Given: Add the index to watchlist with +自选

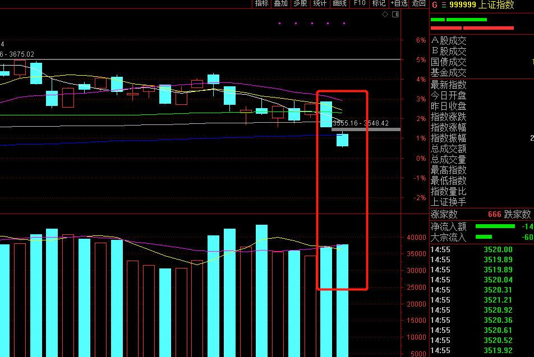Looking at the screenshot, I should (x=398, y=3).
